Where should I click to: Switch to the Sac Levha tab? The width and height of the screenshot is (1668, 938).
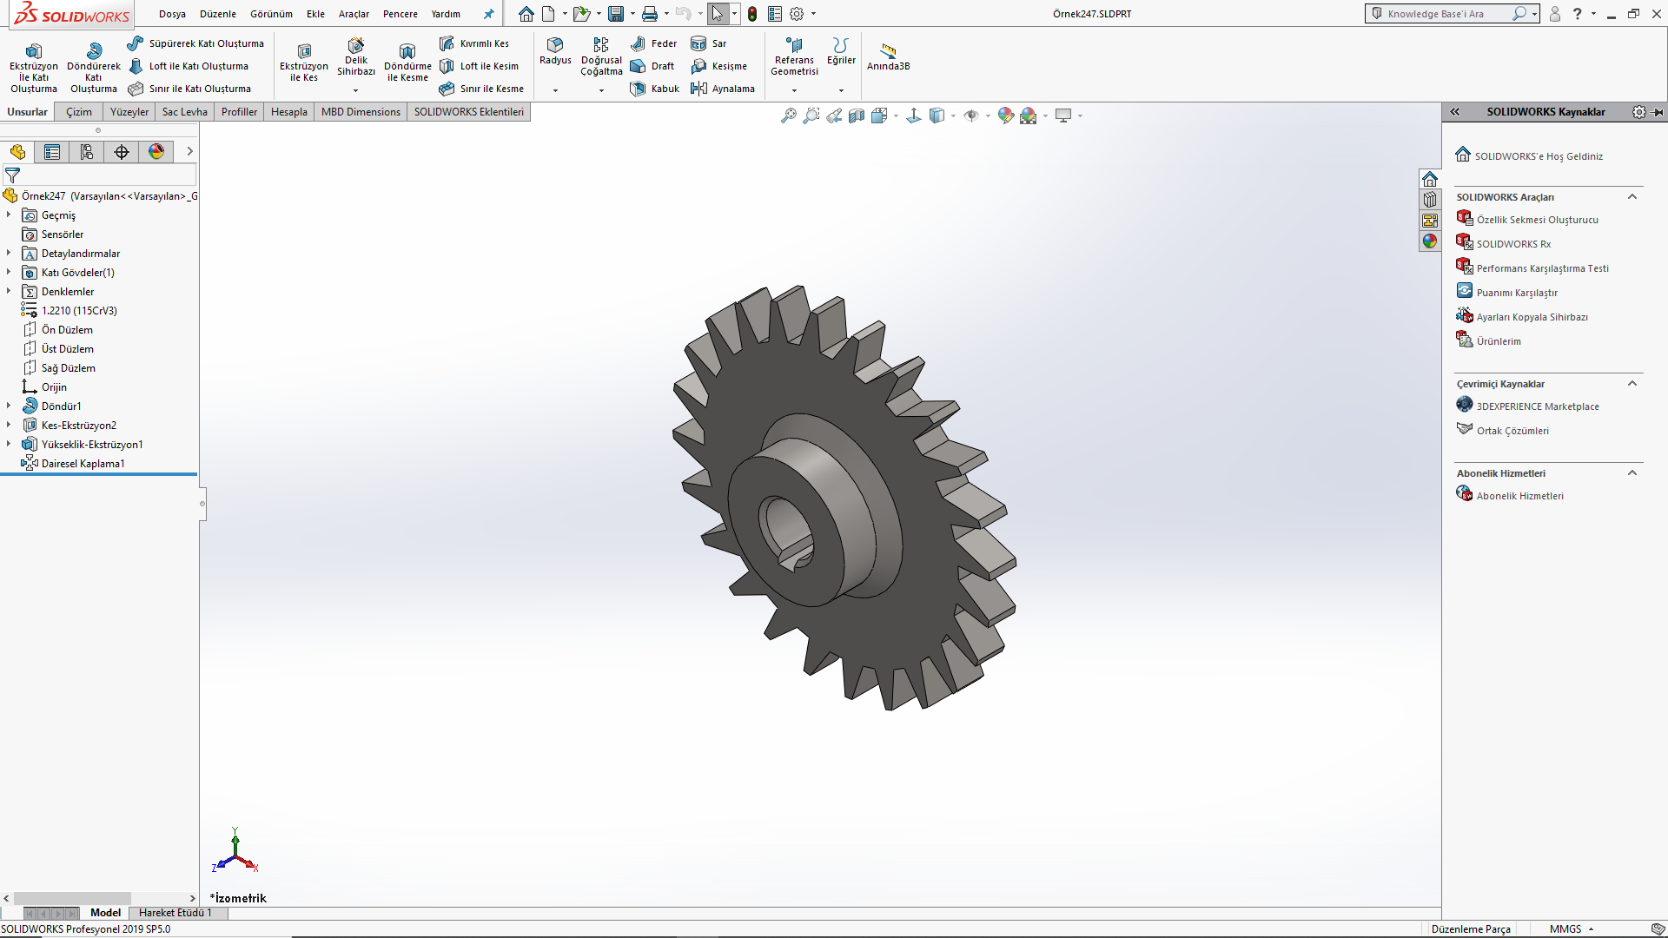(184, 112)
